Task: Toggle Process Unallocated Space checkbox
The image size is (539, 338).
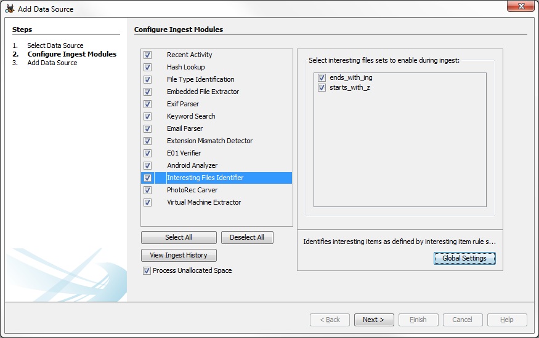Action: (147, 271)
